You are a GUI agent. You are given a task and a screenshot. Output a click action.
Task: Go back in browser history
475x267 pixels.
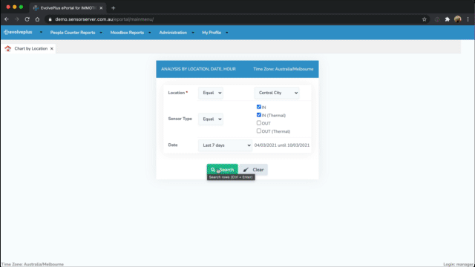[7, 19]
